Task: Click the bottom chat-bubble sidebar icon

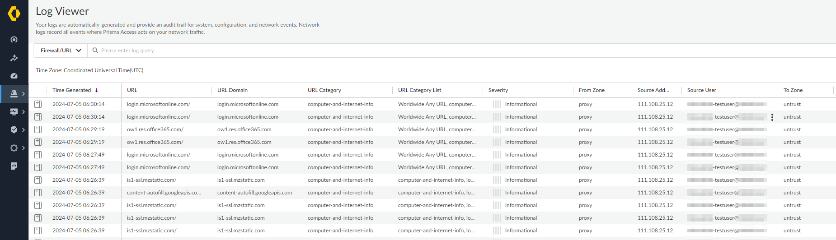Action: point(14,166)
